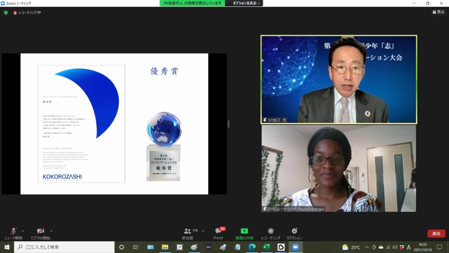This screenshot has height=253, width=449.
Task: Expand the arrow next to participants count
Action: tap(203, 231)
